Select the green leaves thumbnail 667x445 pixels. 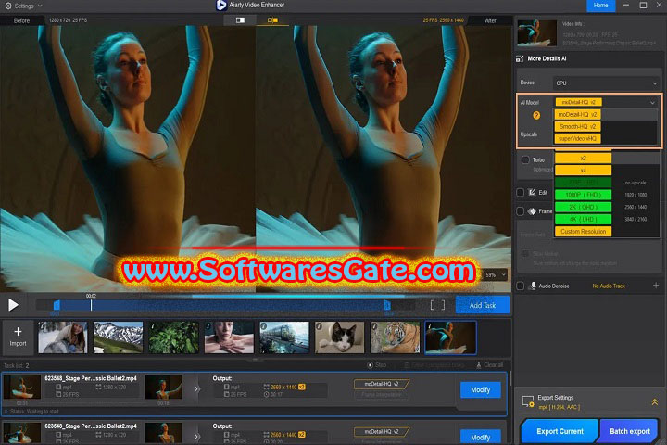(173, 337)
